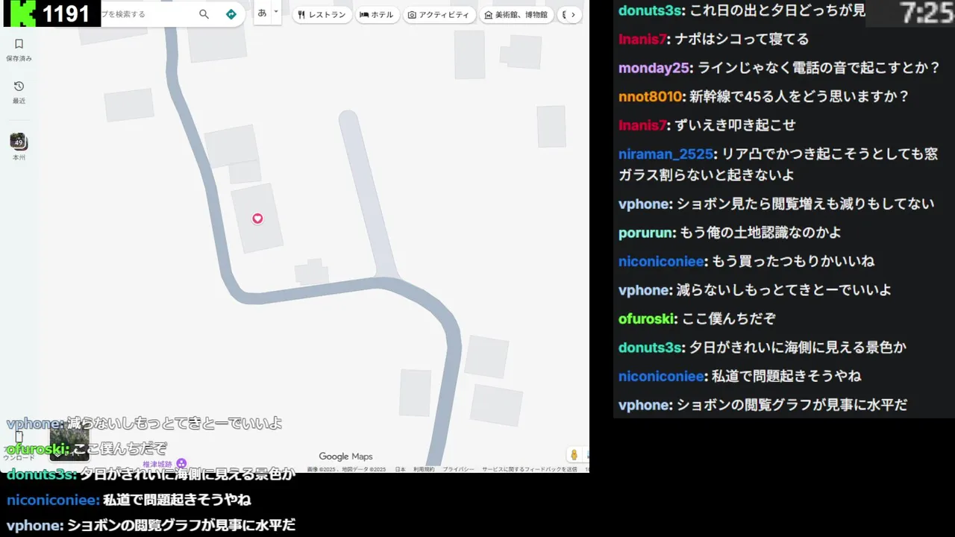The image size is (955, 537).
Task: Click chat message もう俺の土地認識なのかよ
Action: tap(761, 233)
